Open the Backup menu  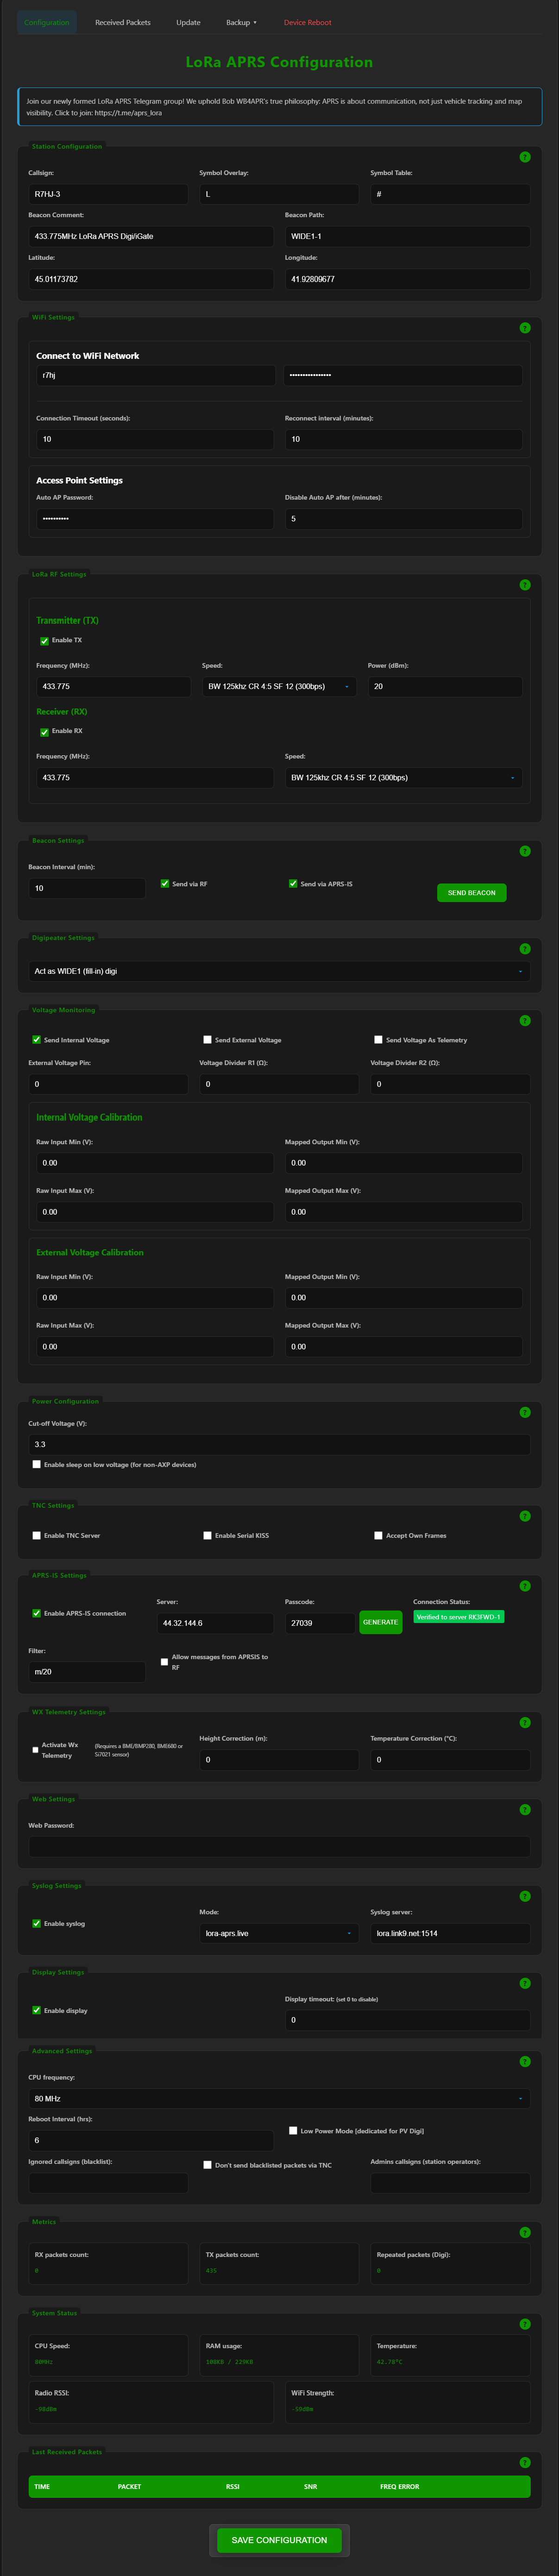pyautogui.click(x=241, y=22)
